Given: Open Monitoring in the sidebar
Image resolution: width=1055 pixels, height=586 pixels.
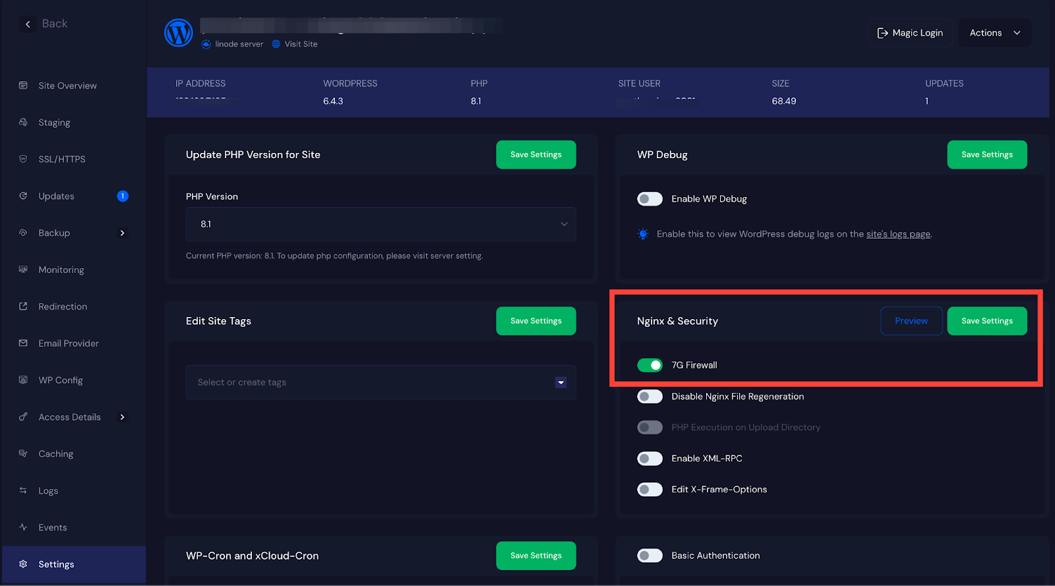Looking at the screenshot, I should point(61,270).
